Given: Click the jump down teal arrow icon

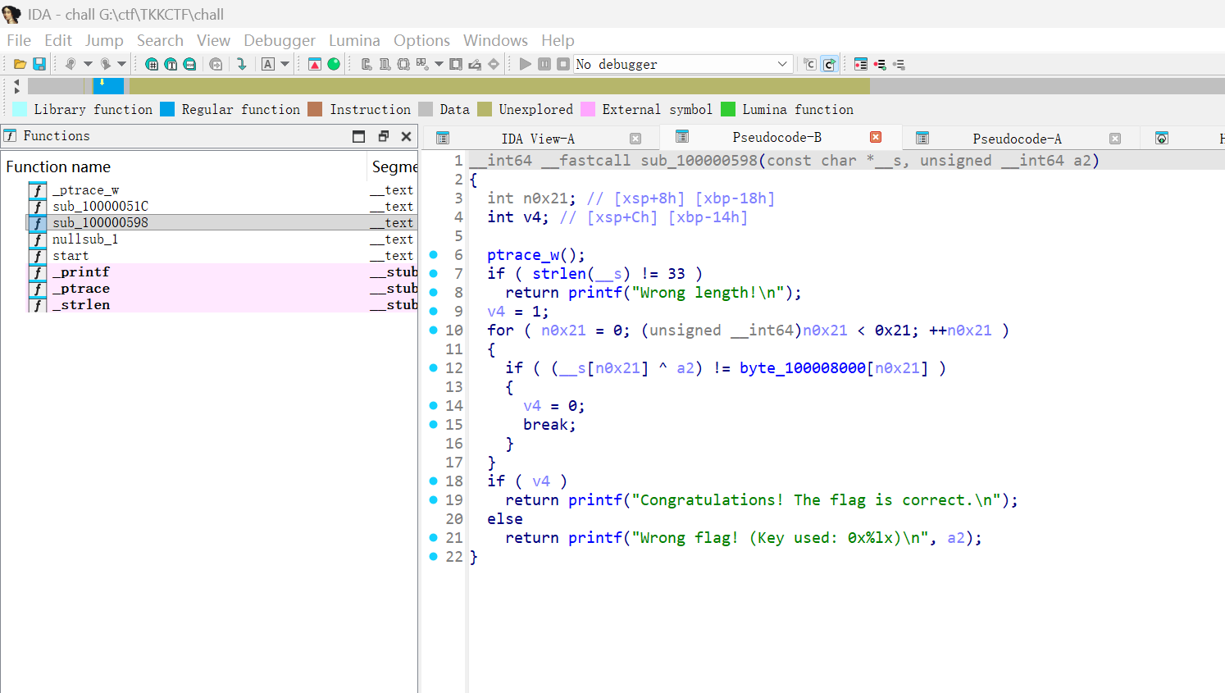Looking at the screenshot, I should click(241, 64).
